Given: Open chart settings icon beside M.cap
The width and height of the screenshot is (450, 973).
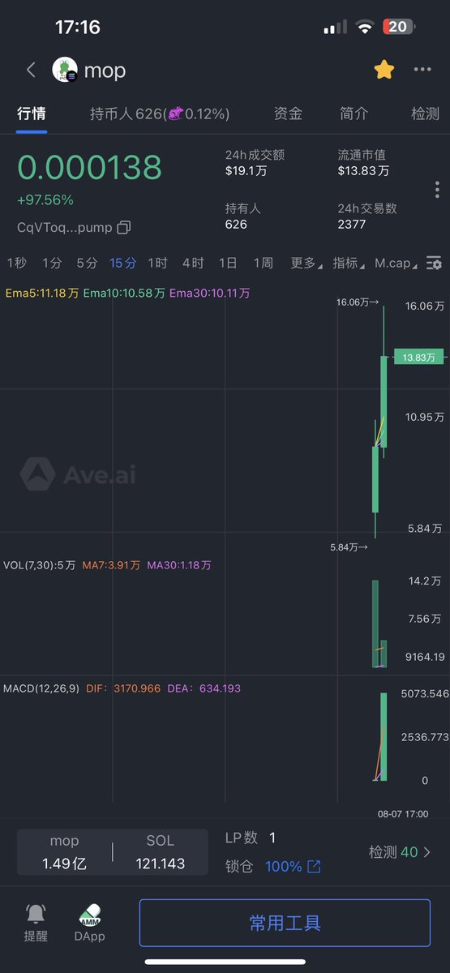Looking at the screenshot, I should pyautogui.click(x=435, y=263).
